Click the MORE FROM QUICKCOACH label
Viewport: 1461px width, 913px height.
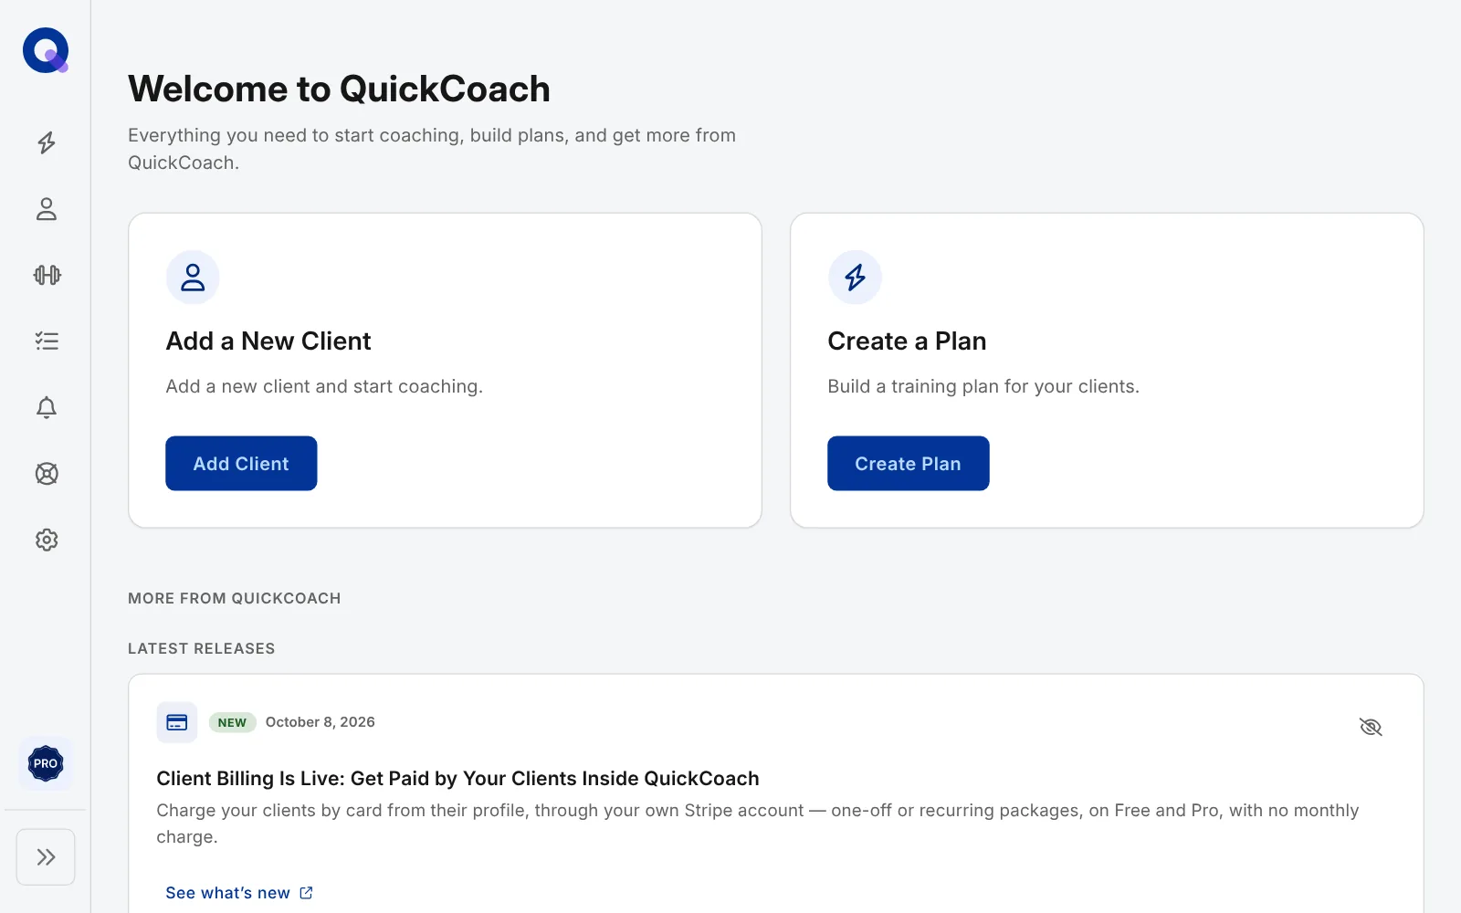pyautogui.click(x=235, y=598)
